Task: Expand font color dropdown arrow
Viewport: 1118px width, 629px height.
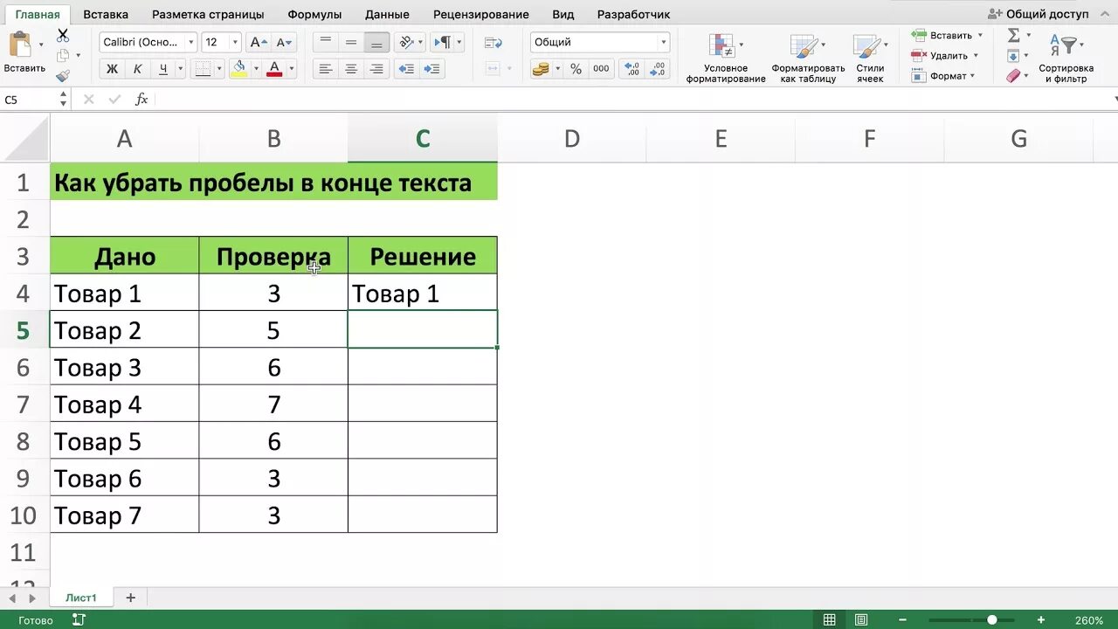Action: tap(291, 69)
